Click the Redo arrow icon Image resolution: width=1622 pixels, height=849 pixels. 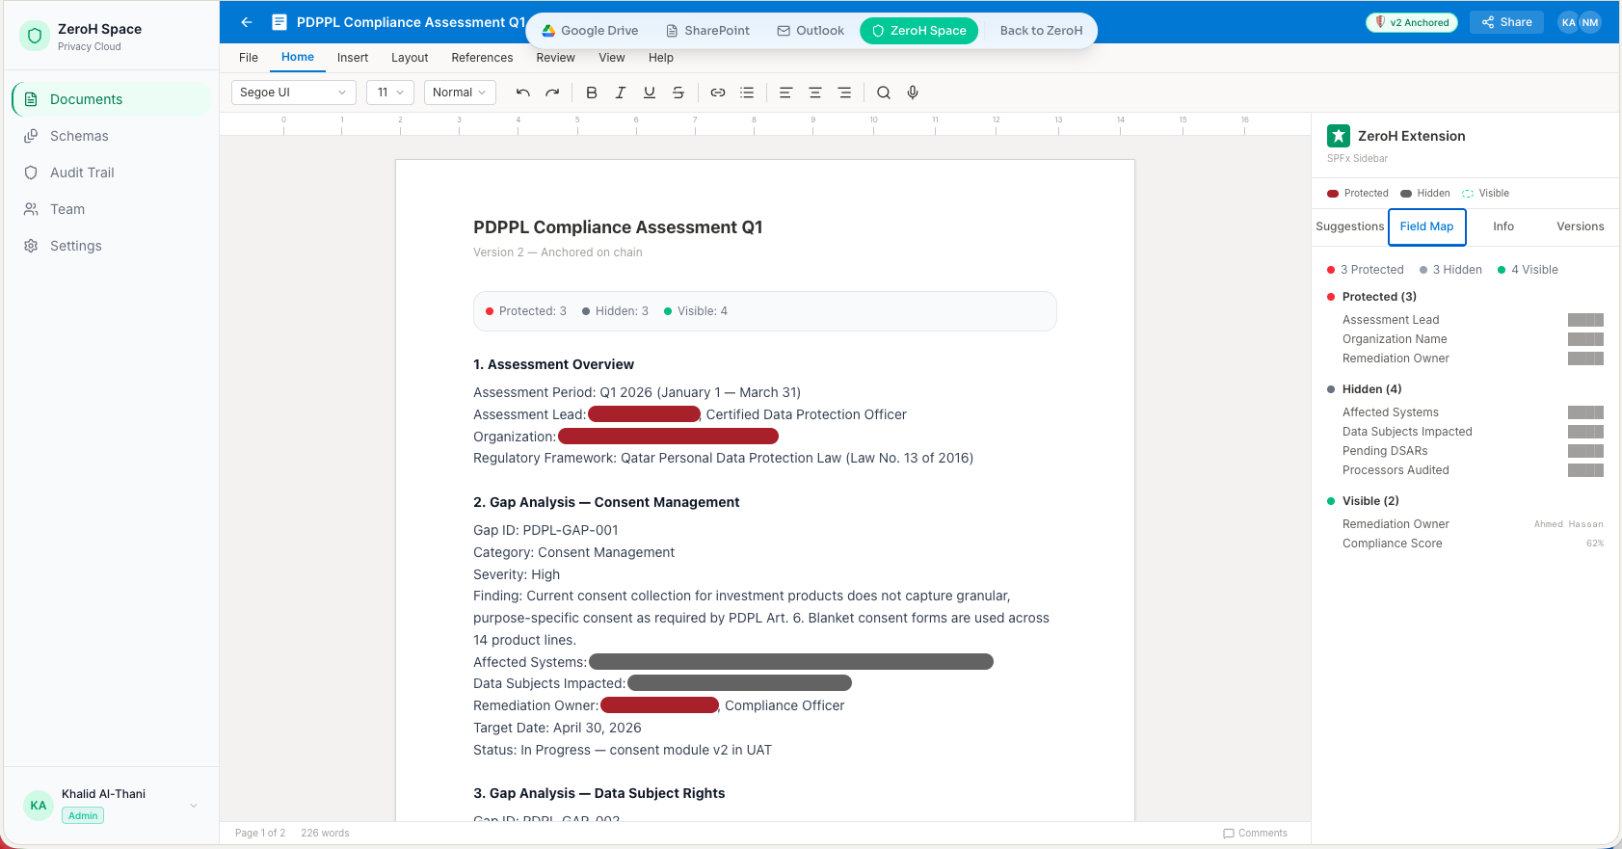point(552,93)
